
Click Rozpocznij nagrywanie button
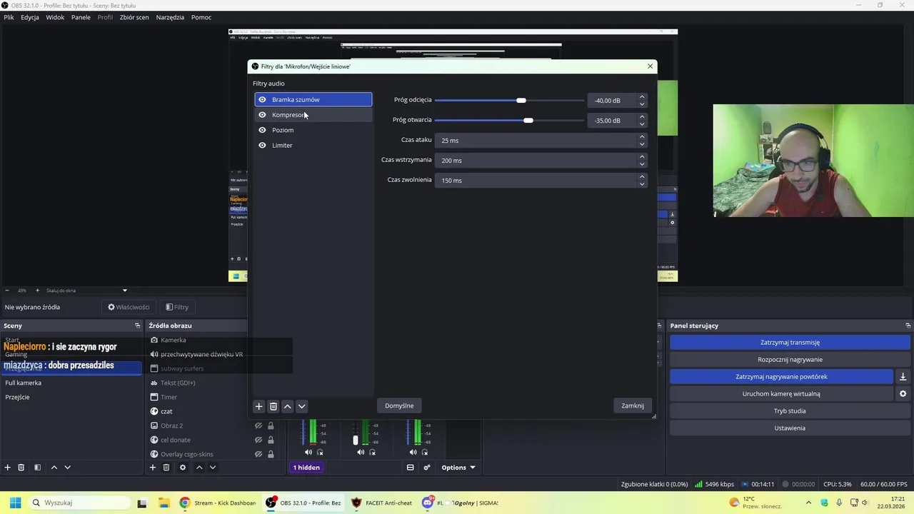point(790,360)
